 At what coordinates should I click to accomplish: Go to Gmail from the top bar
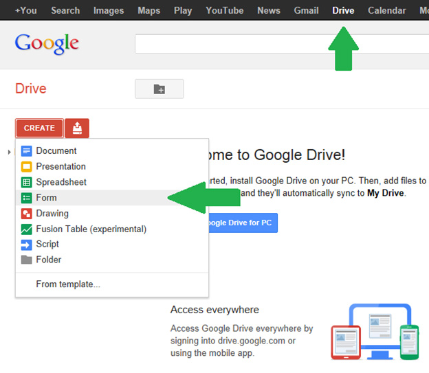click(306, 10)
